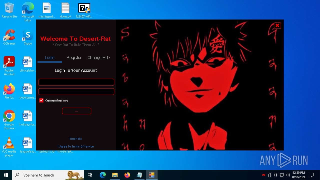Select the holidaysfor Word document icon
This screenshot has width=320, height=180.
(28, 118)
